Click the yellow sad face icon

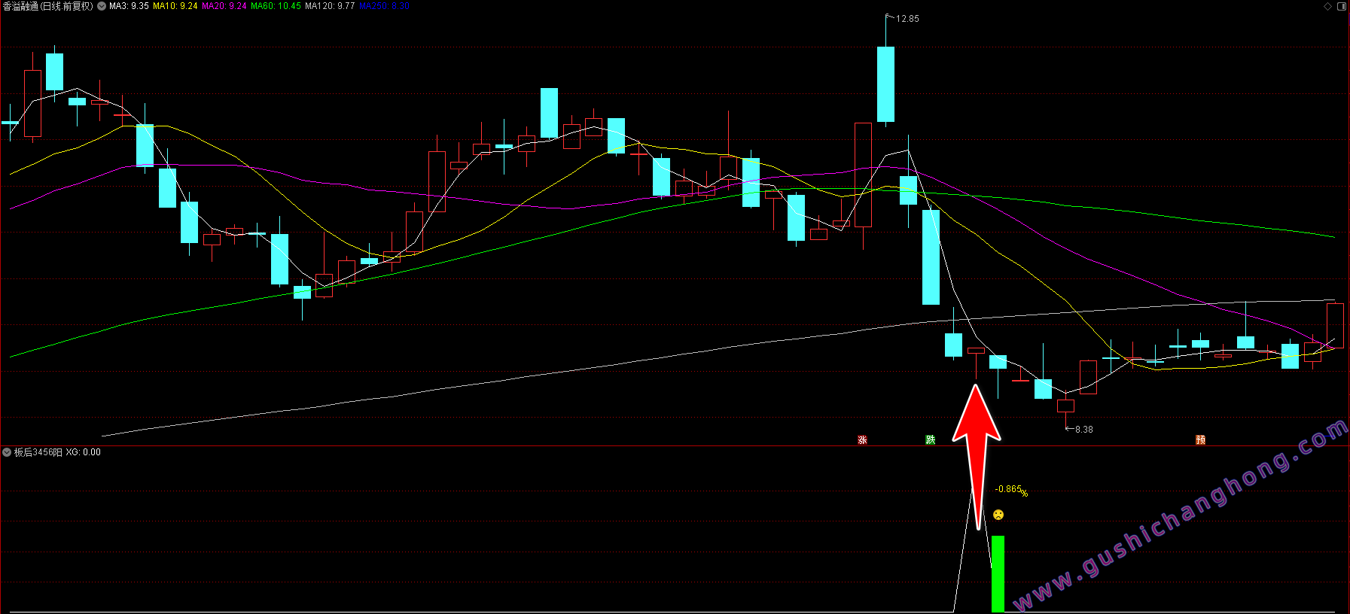pyautogui.click(x=998, y=515)
